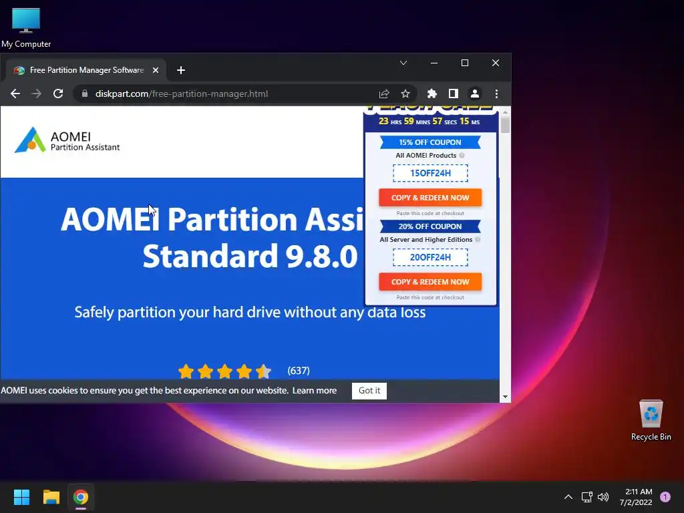Click the 20% OFF COUPON banner
This screenshot has height=513, width=684.
point(430,226)
